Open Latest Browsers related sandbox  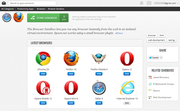tap(161, 77)
